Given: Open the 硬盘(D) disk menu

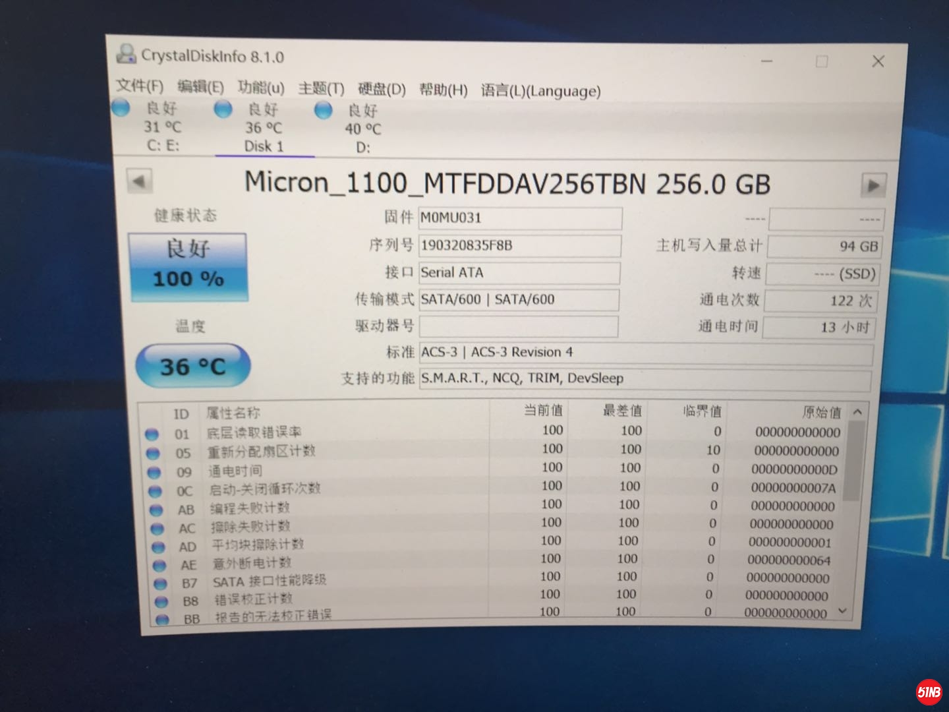Looking at the screenshot, I should tap(382, 89).
